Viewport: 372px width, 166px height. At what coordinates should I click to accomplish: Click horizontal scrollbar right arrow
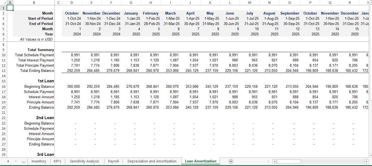366,161
